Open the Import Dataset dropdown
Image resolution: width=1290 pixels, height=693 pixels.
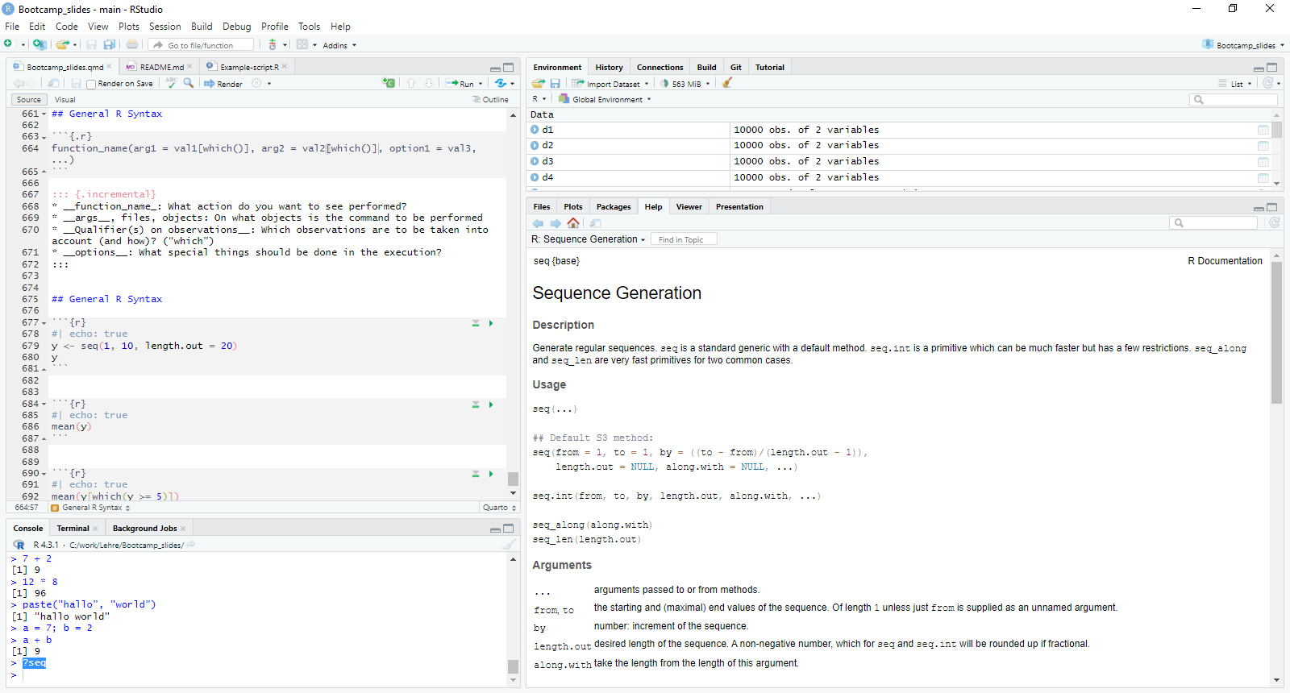(612, 84)
